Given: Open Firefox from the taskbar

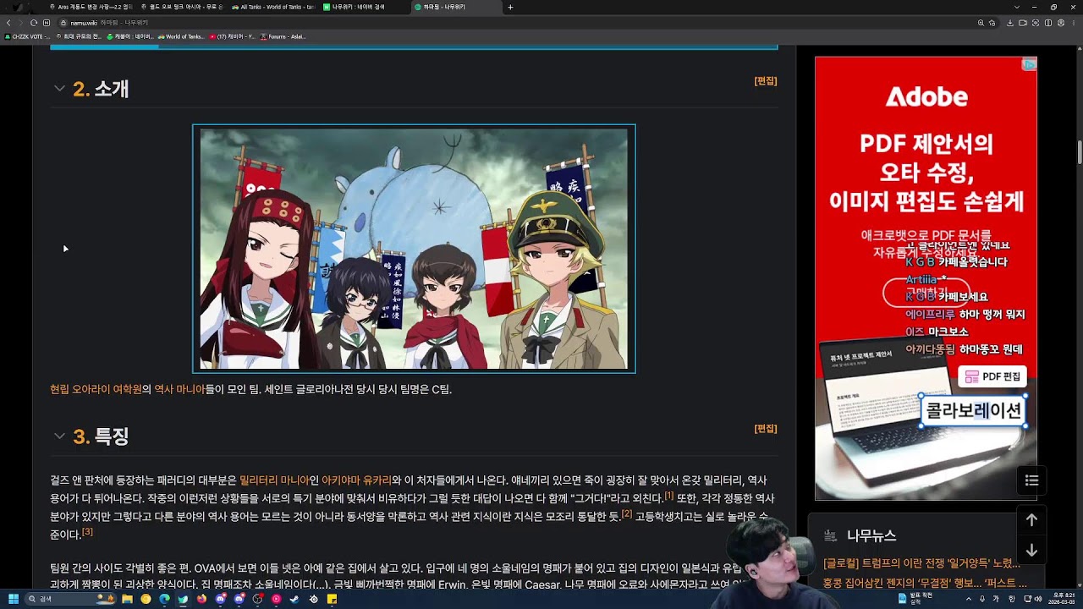Looking at the screenshot, I should [201, 599].
